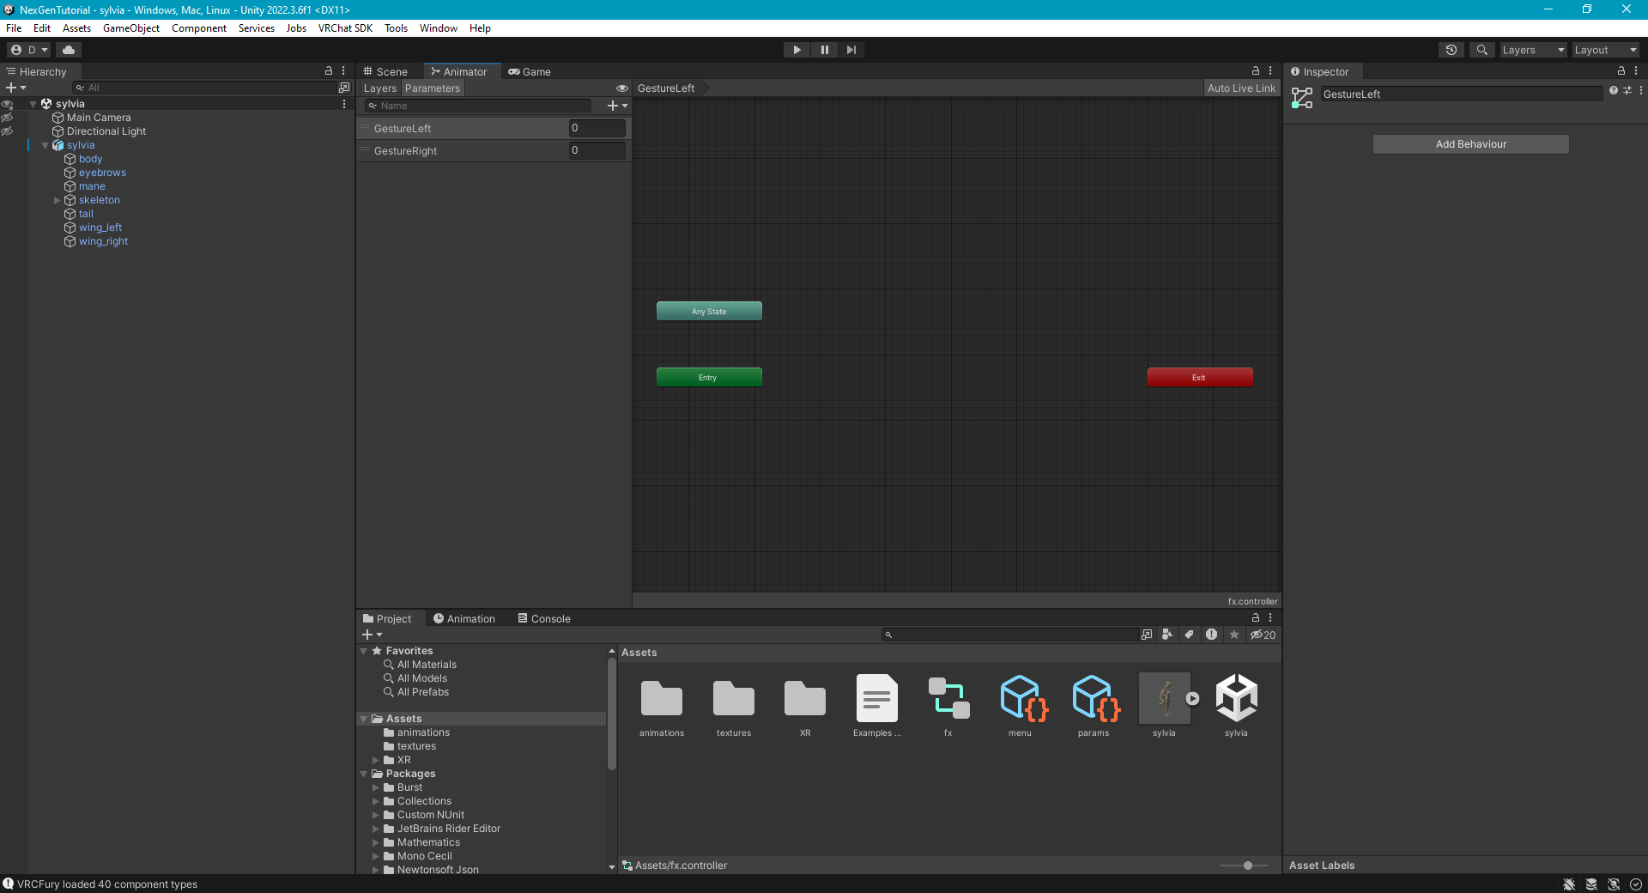Expand the XR folder arrow in tree

[376, 760]
